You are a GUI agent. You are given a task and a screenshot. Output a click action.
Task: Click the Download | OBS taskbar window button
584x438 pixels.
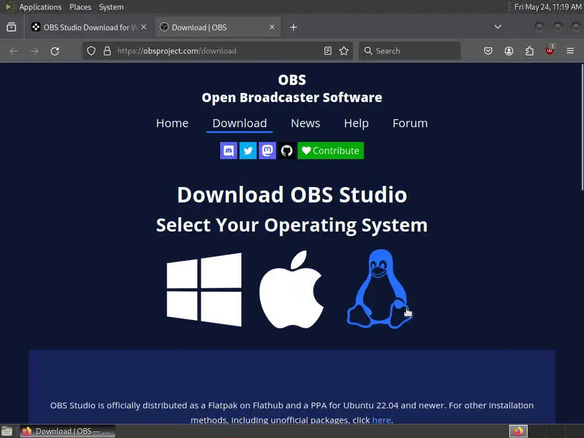pyautogui.click(x=67, y=431)
